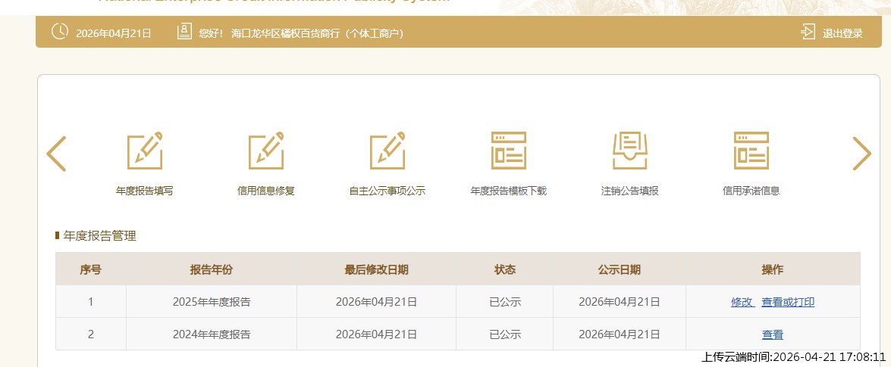891x367 pixels.
Task: Click the clock icon beside the date
Action: pyautogui.click(x=59, y=33)
